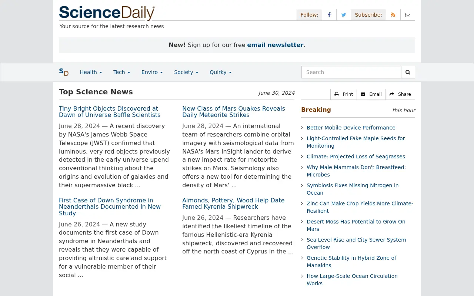Image resolution: width=474 pixels, height=296 pixels.
Task: Click the ScienceDaily header logo
Action: point(107,13)
